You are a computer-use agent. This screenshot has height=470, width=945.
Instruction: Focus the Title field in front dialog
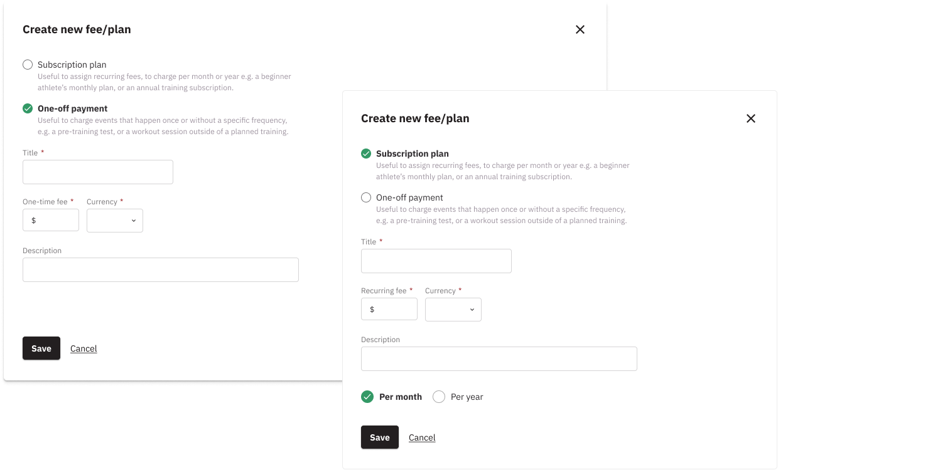436,261
